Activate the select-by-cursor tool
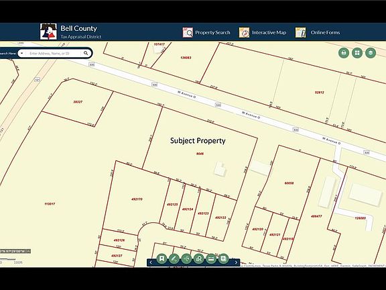The width and height of the screenshot is (386, 290). click(x=186, y=258)
